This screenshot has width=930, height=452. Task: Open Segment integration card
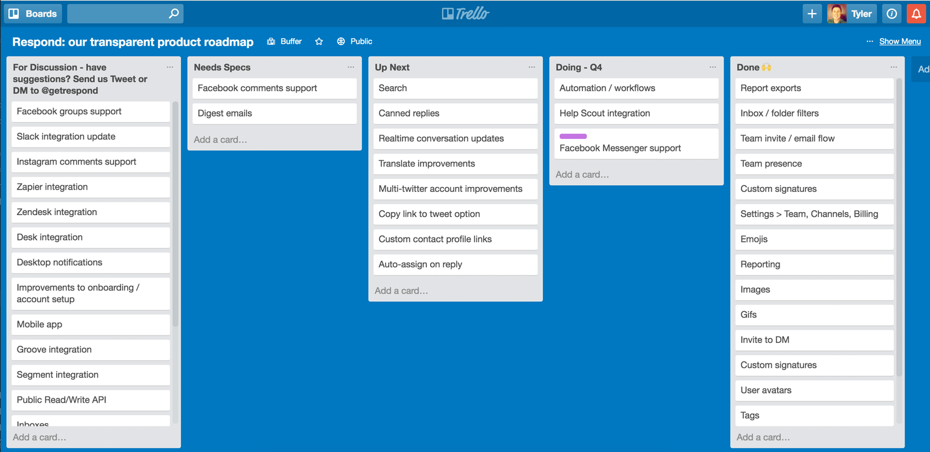[91, 375]
